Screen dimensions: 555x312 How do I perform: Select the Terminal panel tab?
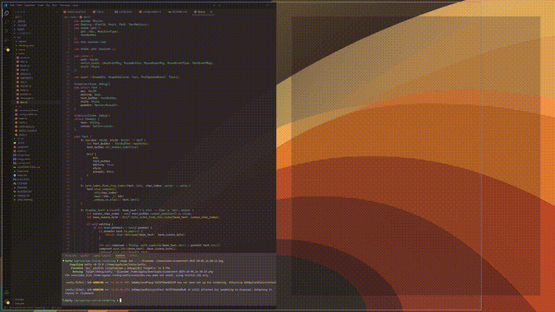pos(120,256)
